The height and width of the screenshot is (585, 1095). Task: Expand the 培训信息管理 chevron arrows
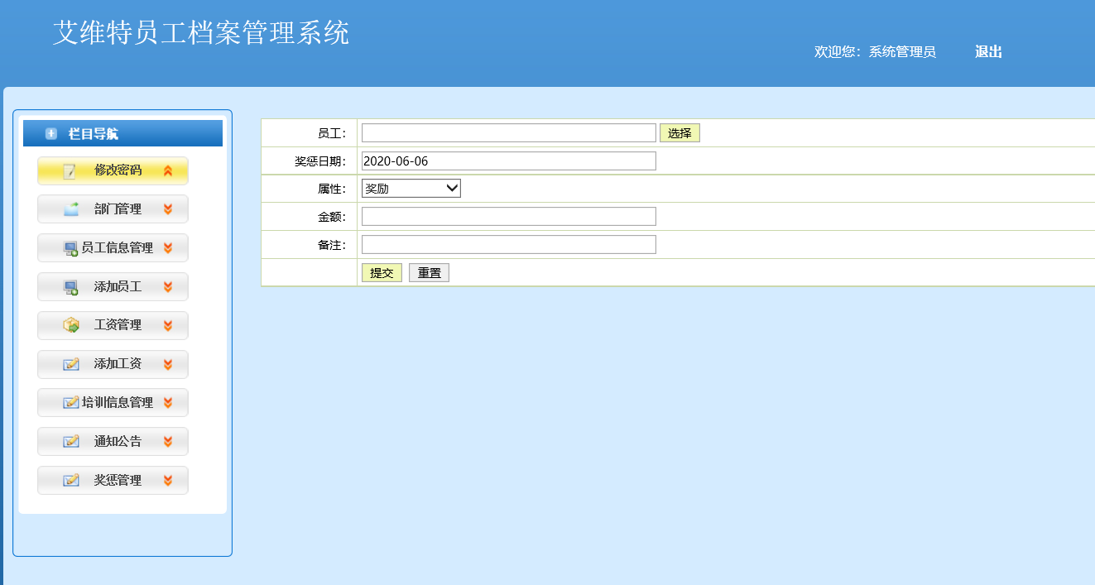tap(168, 403)
